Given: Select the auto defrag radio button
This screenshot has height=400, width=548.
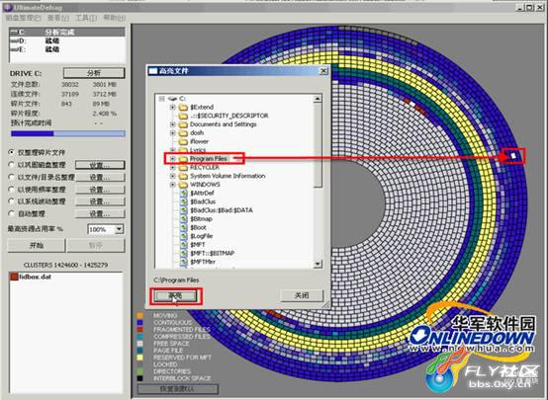Looking at the screenshot, I should pyautogui.click(x=12, y=213).
